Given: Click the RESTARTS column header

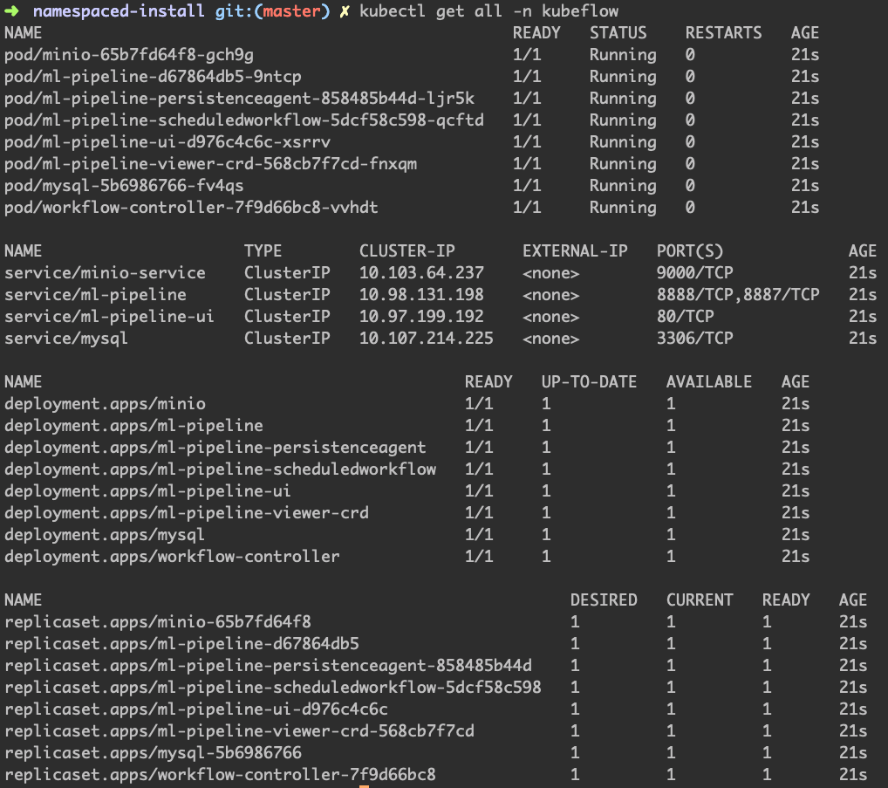Looking at the screenshot, I should point(723,33).
